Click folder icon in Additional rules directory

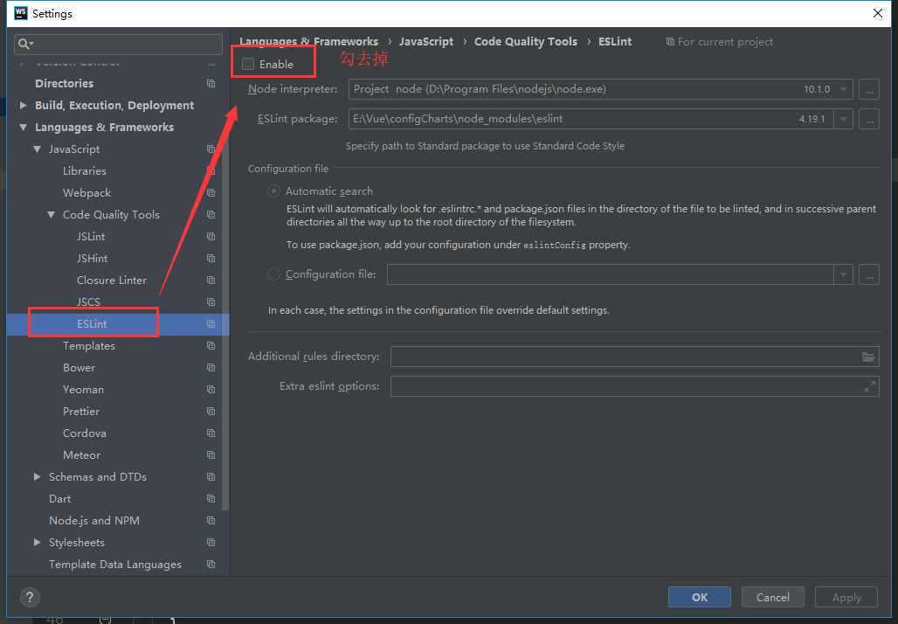(x=868, y=357)
